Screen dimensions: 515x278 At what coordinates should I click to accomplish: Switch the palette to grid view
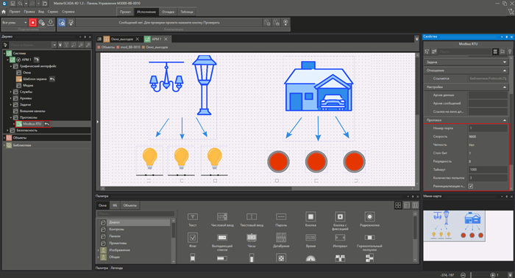[398, 205]
